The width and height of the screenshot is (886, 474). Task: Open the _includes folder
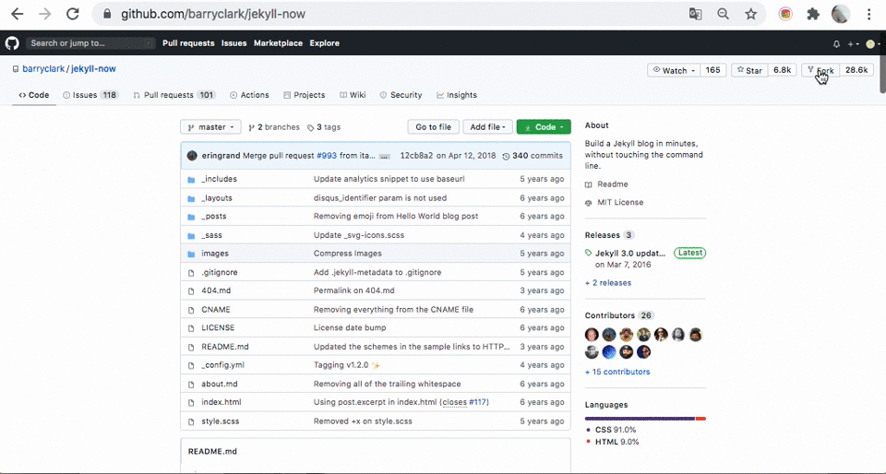219,179
